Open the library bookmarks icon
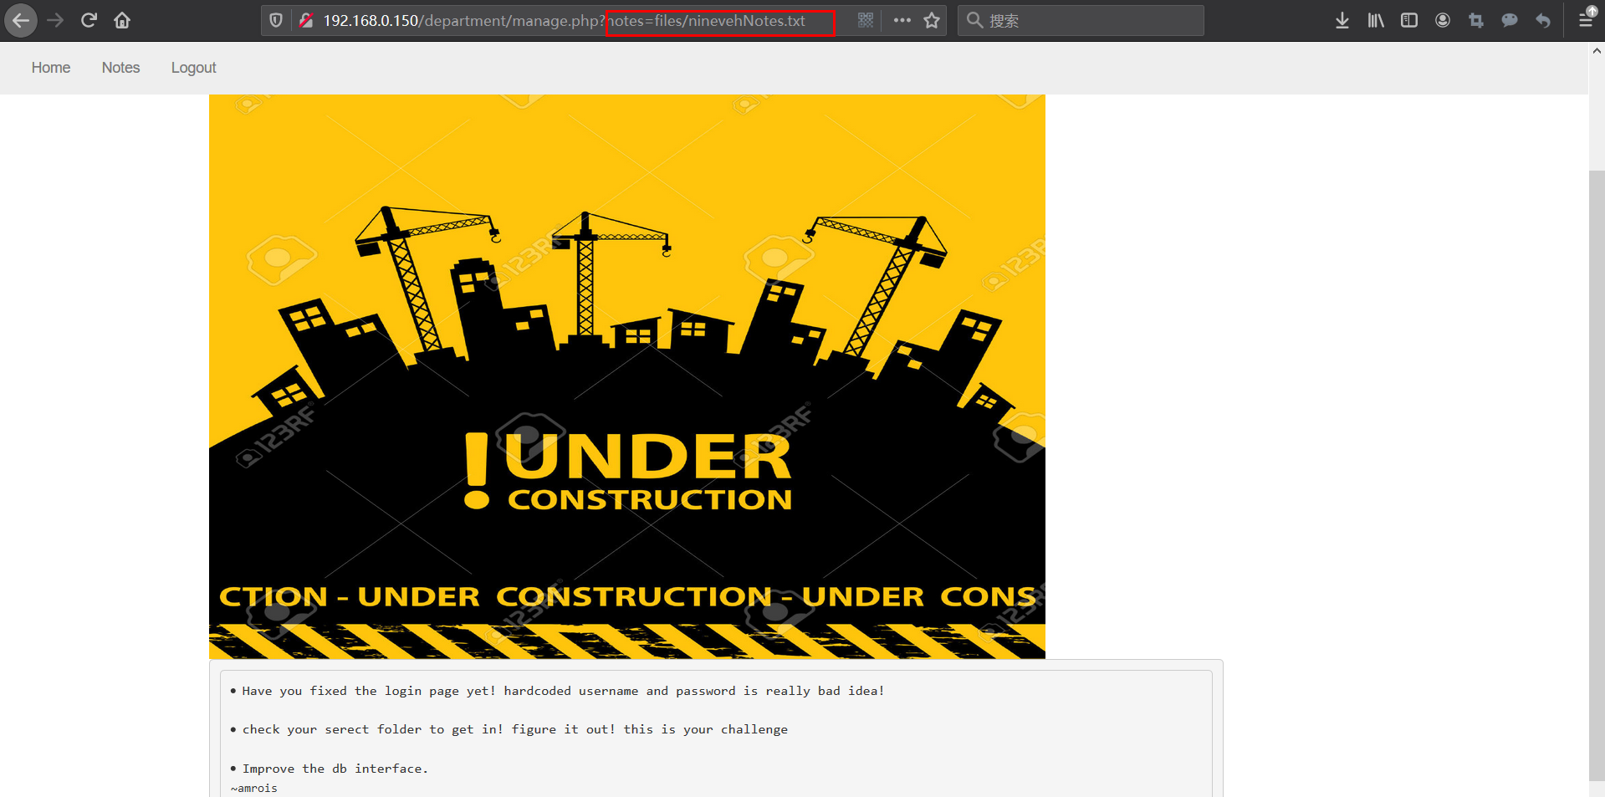Viewport: 1605px width, 797px height. tap(1376, 20)
